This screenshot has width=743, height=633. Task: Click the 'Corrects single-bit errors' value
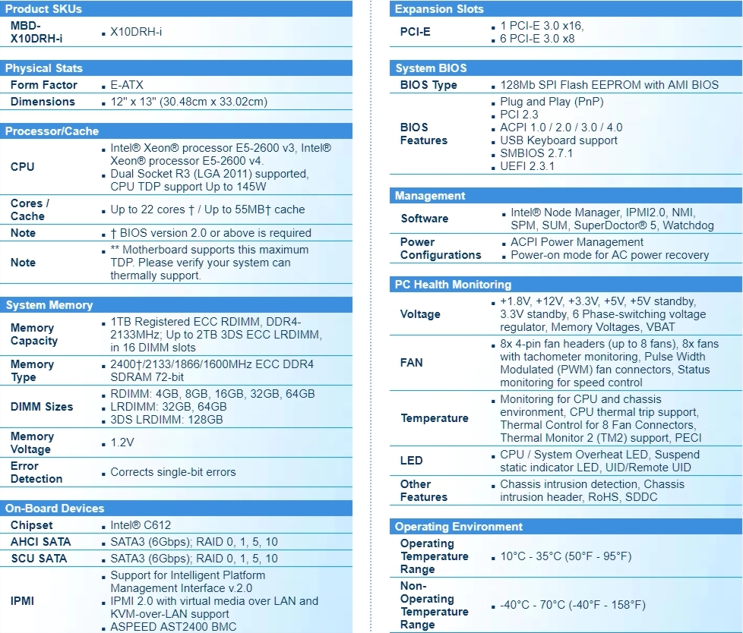tap(173, 472)
